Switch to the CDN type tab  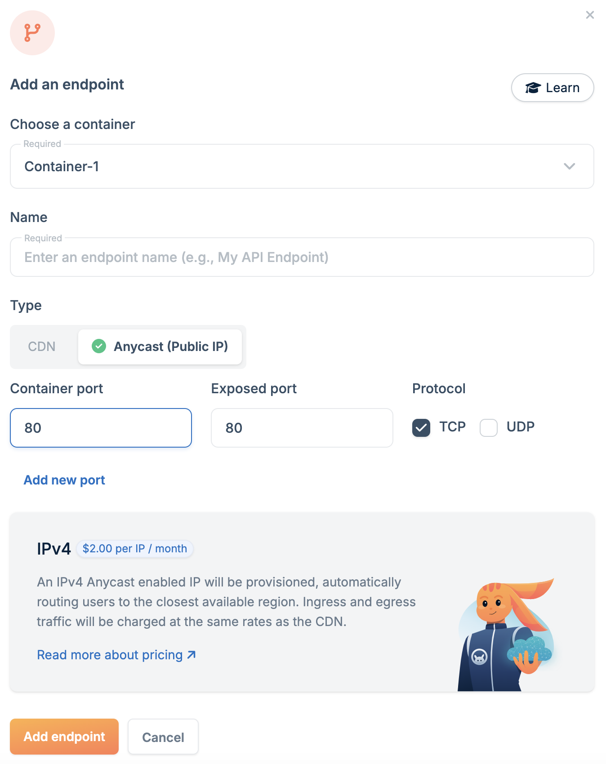click(42, 346)
